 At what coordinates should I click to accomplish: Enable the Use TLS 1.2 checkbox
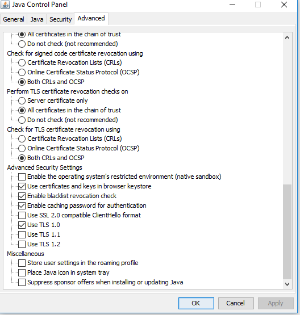pyautogui.click(x=22, y=244)
